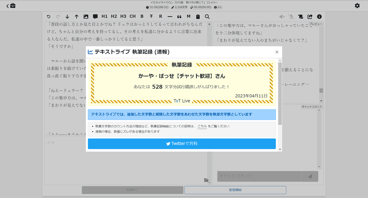Screen dimensions: 368x198
Task: Click the イセカイサイクロン title in header
Action: (184, 2)
